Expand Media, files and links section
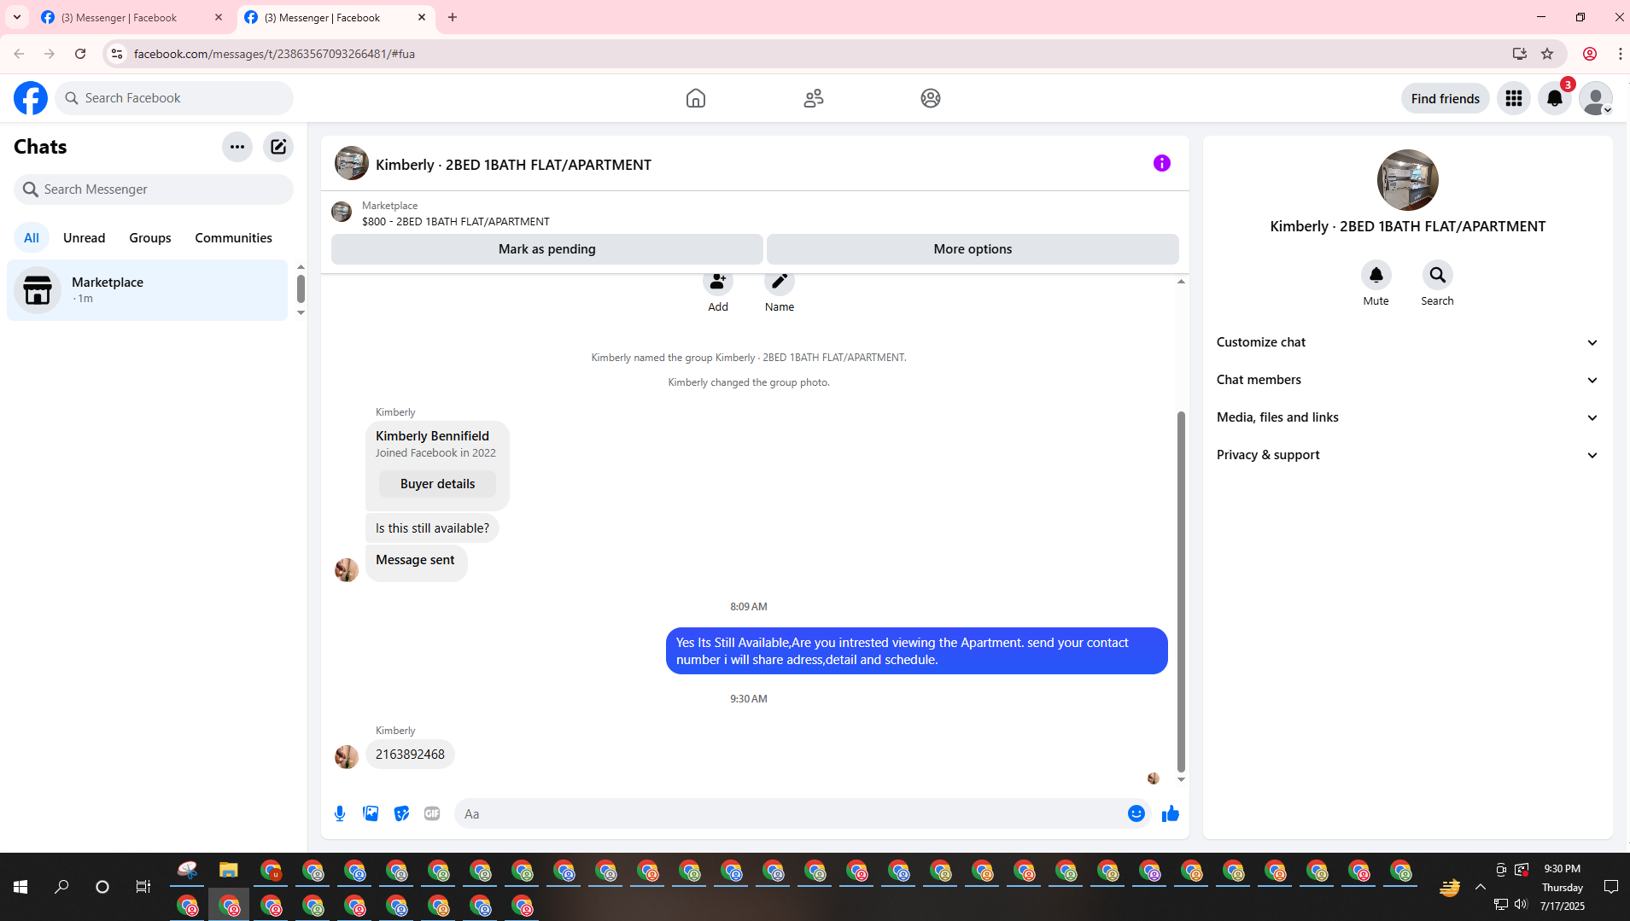The height and width of the screenshot is (921, 1630). 1407,417
